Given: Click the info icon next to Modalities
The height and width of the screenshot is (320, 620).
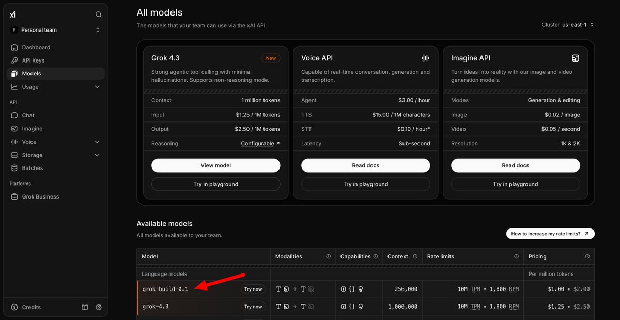Looking at the screenshot, I should coord(328,256).
